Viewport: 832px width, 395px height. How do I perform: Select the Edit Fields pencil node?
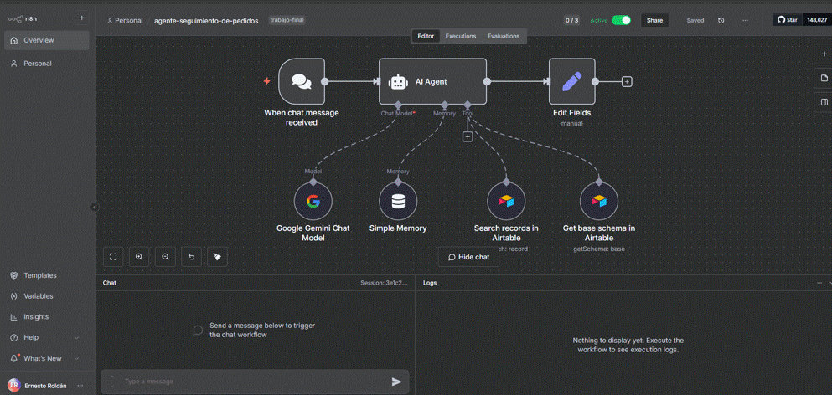571,82
